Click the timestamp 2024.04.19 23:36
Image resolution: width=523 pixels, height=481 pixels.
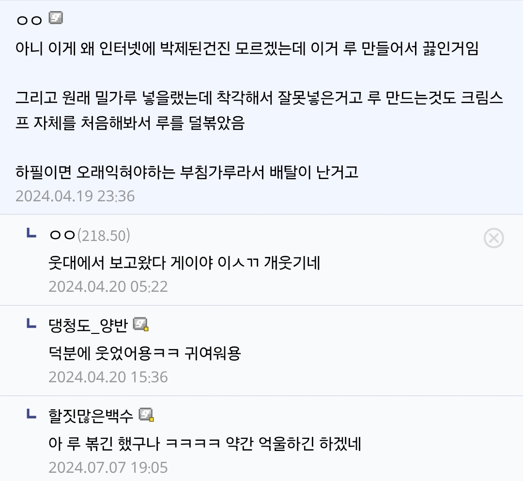[75, 196]
